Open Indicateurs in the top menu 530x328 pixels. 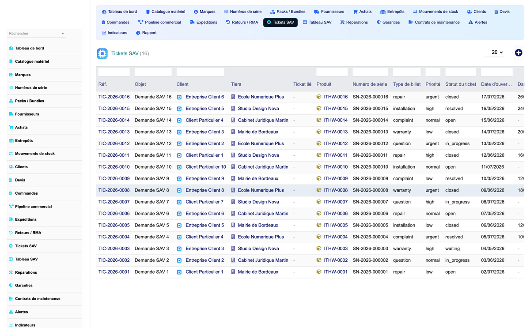(114, 33)
